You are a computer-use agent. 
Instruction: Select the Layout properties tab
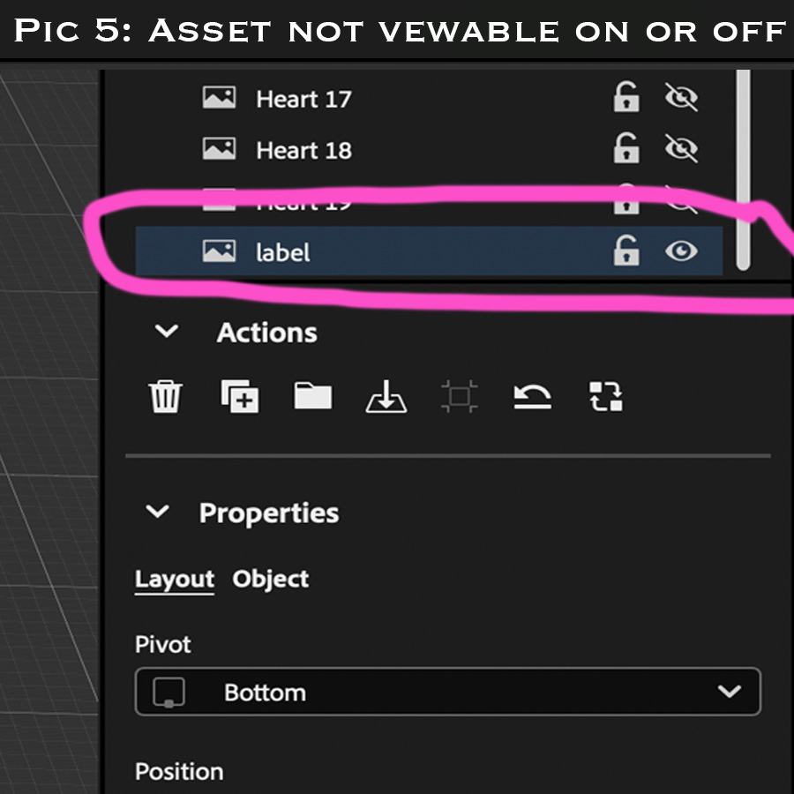coord(174,579)
